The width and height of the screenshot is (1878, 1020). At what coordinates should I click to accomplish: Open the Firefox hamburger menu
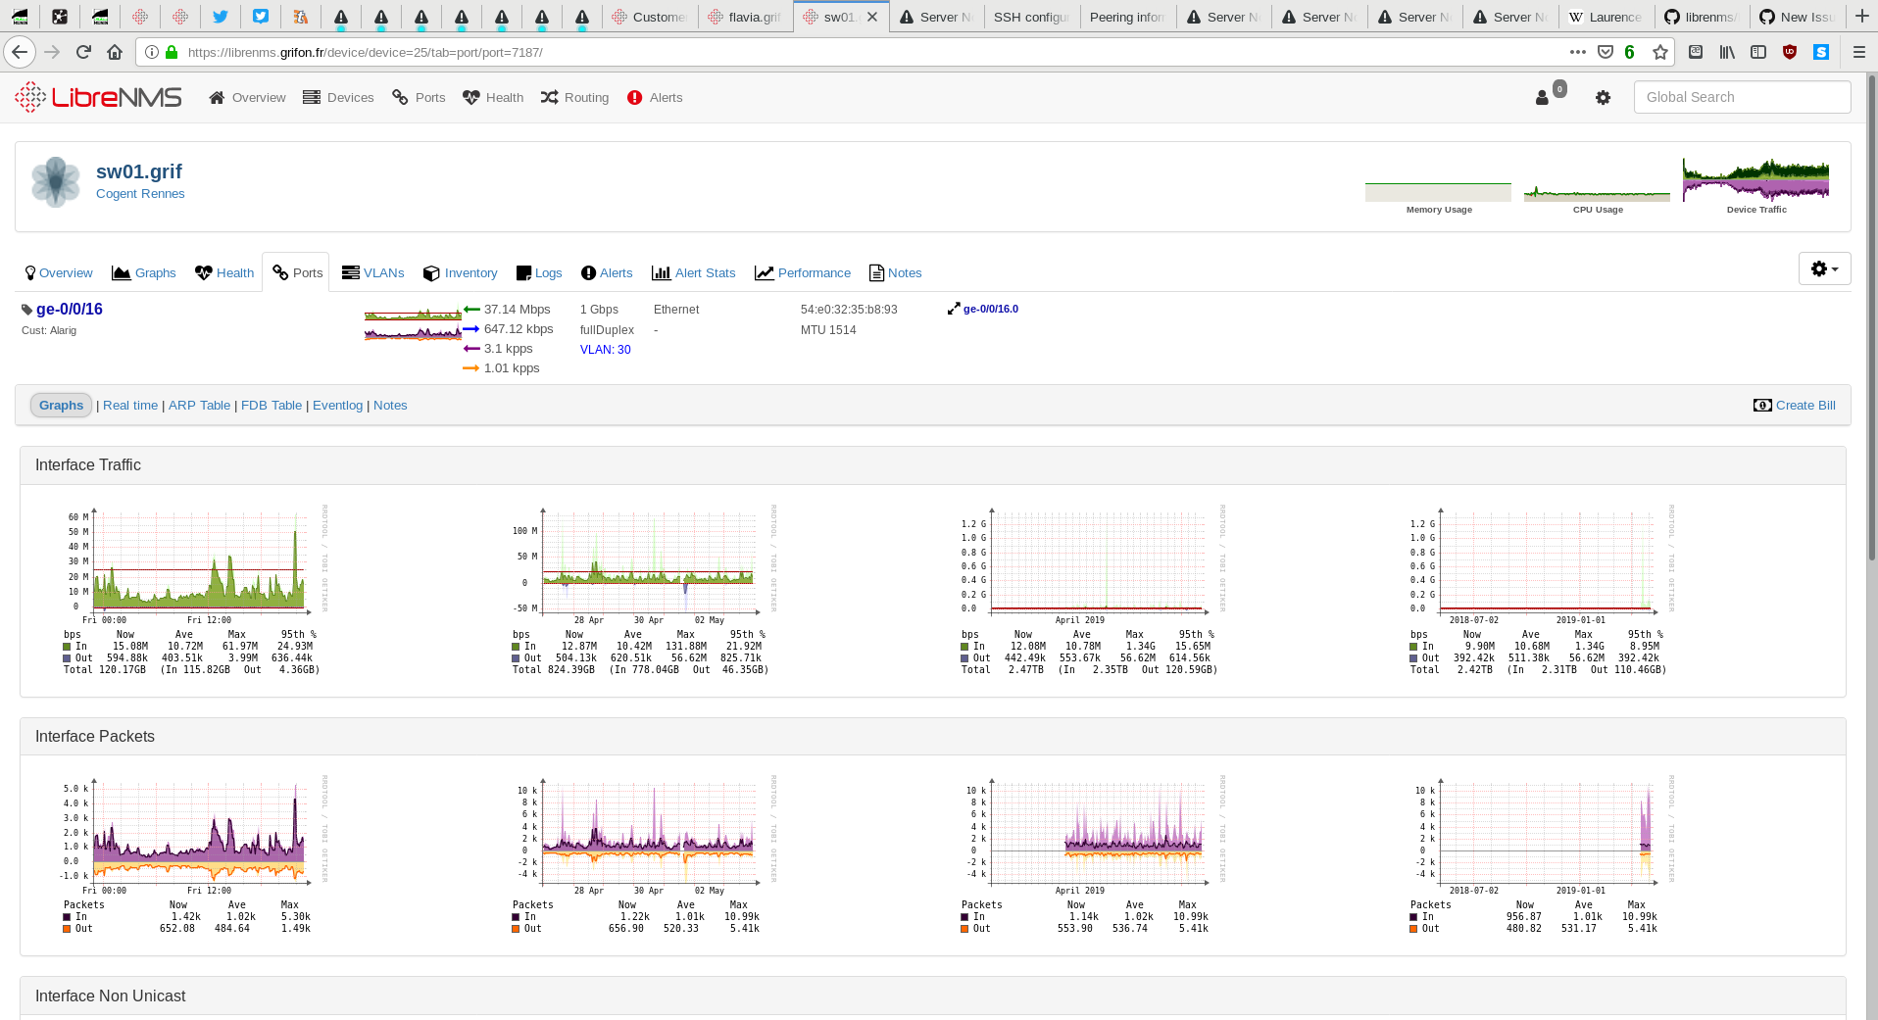click(1859, 52)
